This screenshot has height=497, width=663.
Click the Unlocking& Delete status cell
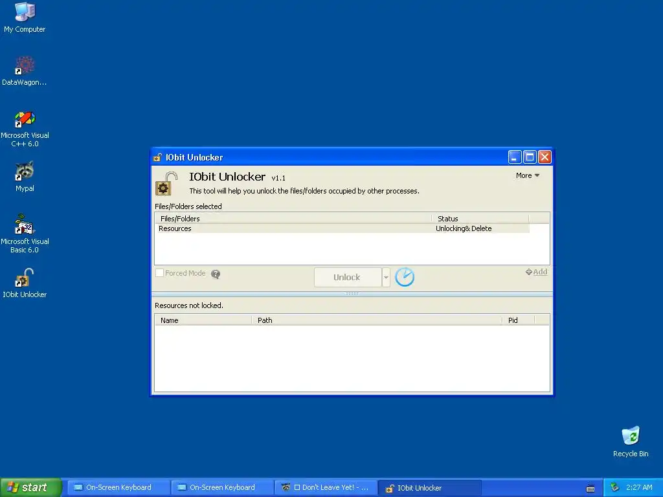point(464,228)
